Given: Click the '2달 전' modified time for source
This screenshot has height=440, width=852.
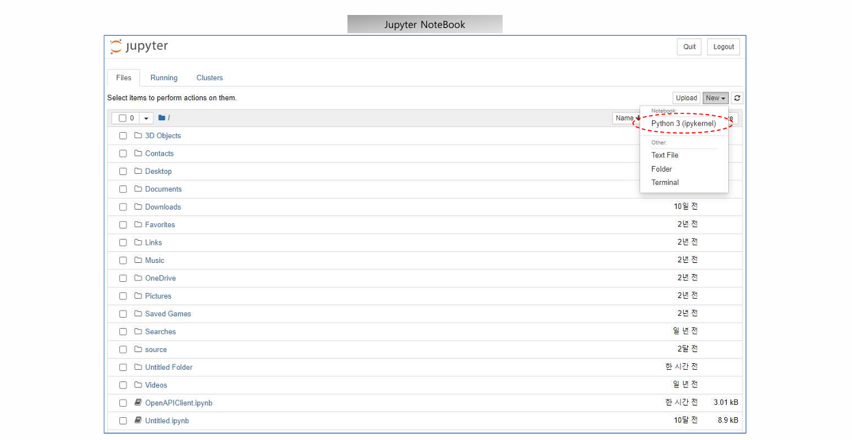Looking at the screenshot, I should (688, 349).
